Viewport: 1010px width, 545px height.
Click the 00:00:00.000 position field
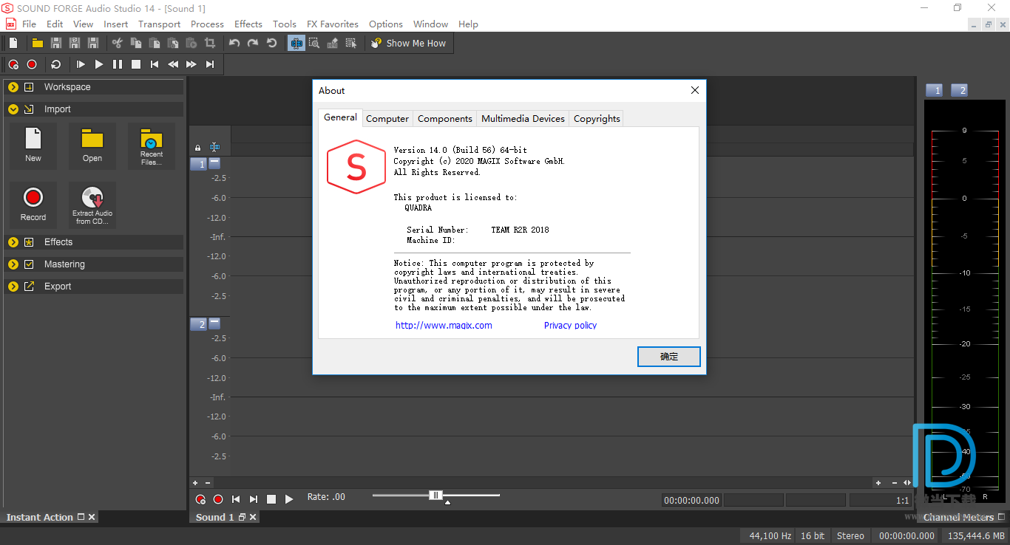691,500
